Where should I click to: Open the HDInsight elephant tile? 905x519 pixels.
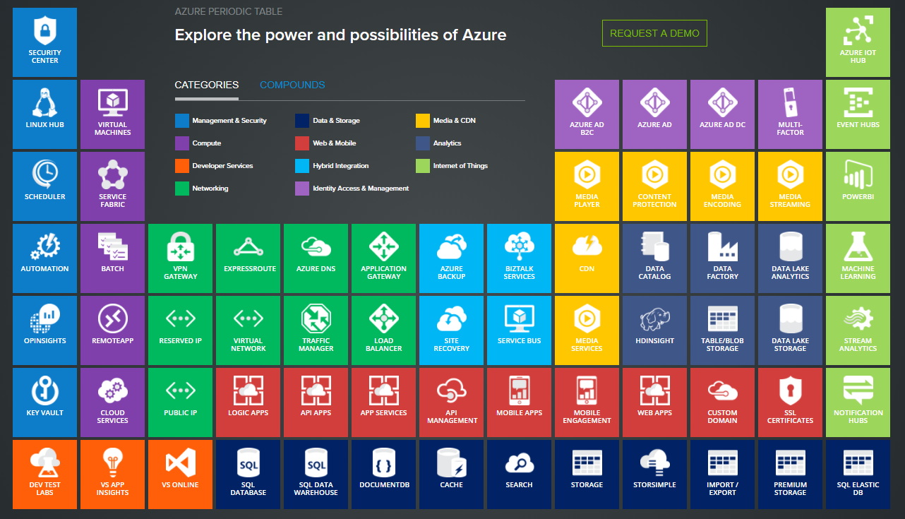(x=654, y=330)
